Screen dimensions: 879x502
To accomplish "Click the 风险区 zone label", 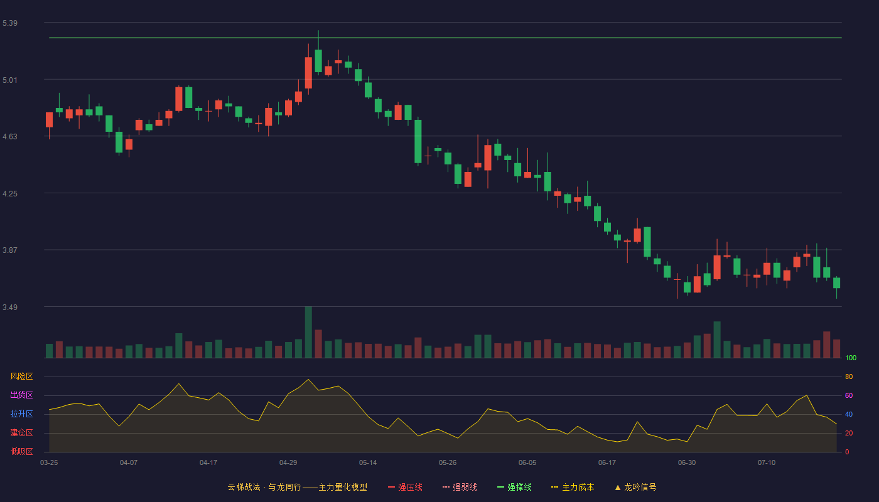I will tap(22, 376).
